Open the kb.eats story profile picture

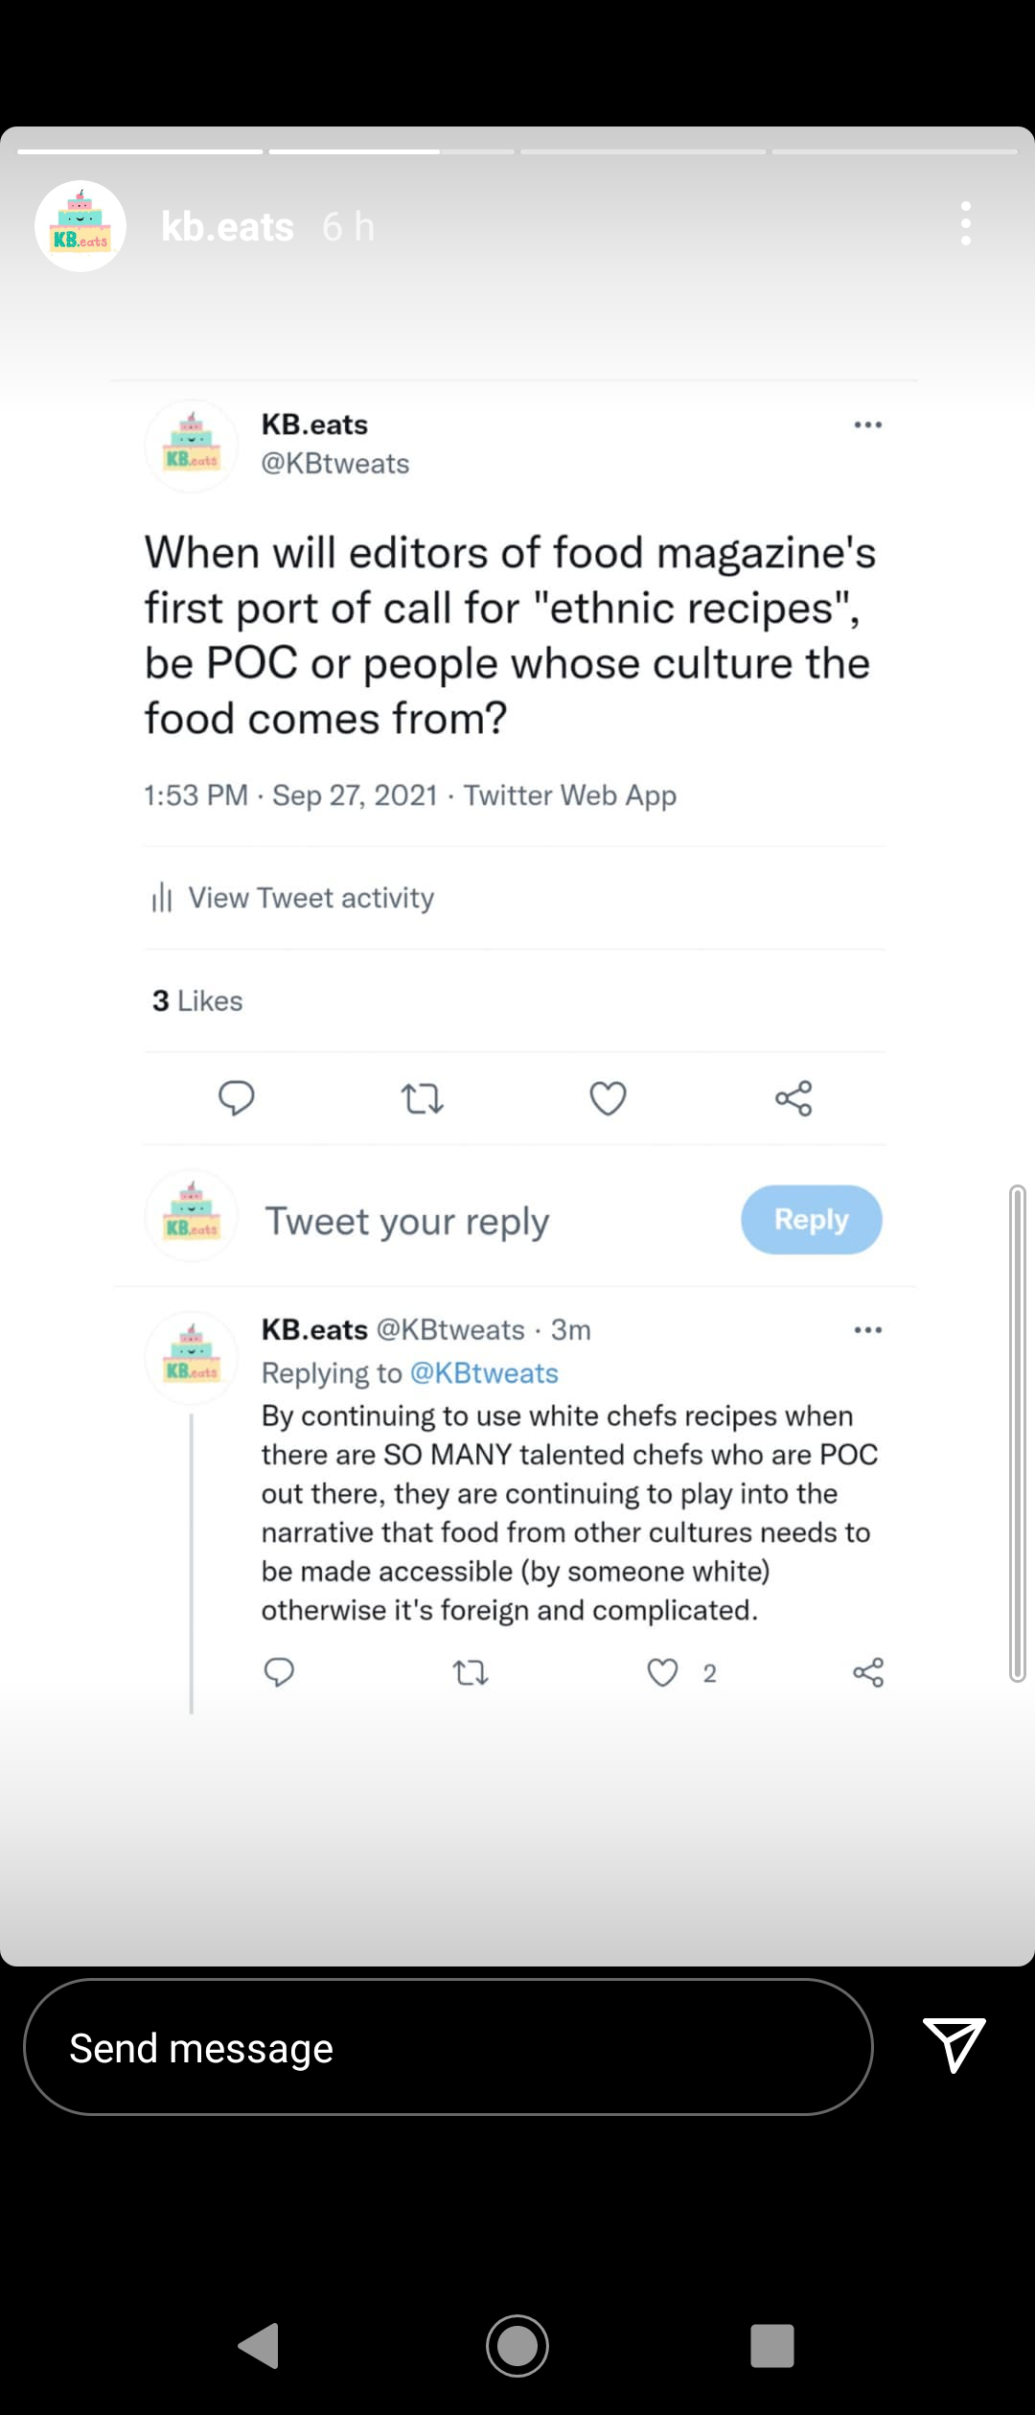tap(80, 226)
